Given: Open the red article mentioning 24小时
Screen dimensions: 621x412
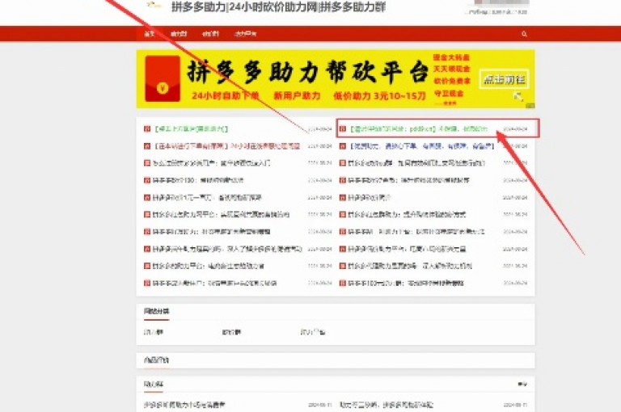Looking at the screenshot, I should click(x=226, y=146).
